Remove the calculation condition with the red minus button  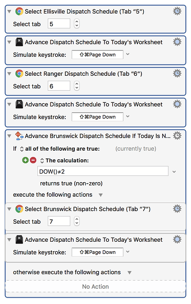tap(33, 160)
